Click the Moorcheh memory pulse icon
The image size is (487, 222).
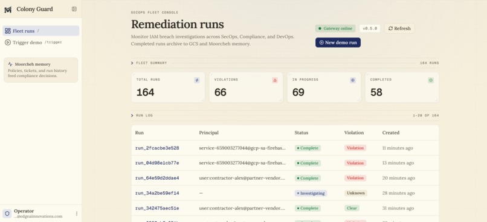[x=10, y=64]
